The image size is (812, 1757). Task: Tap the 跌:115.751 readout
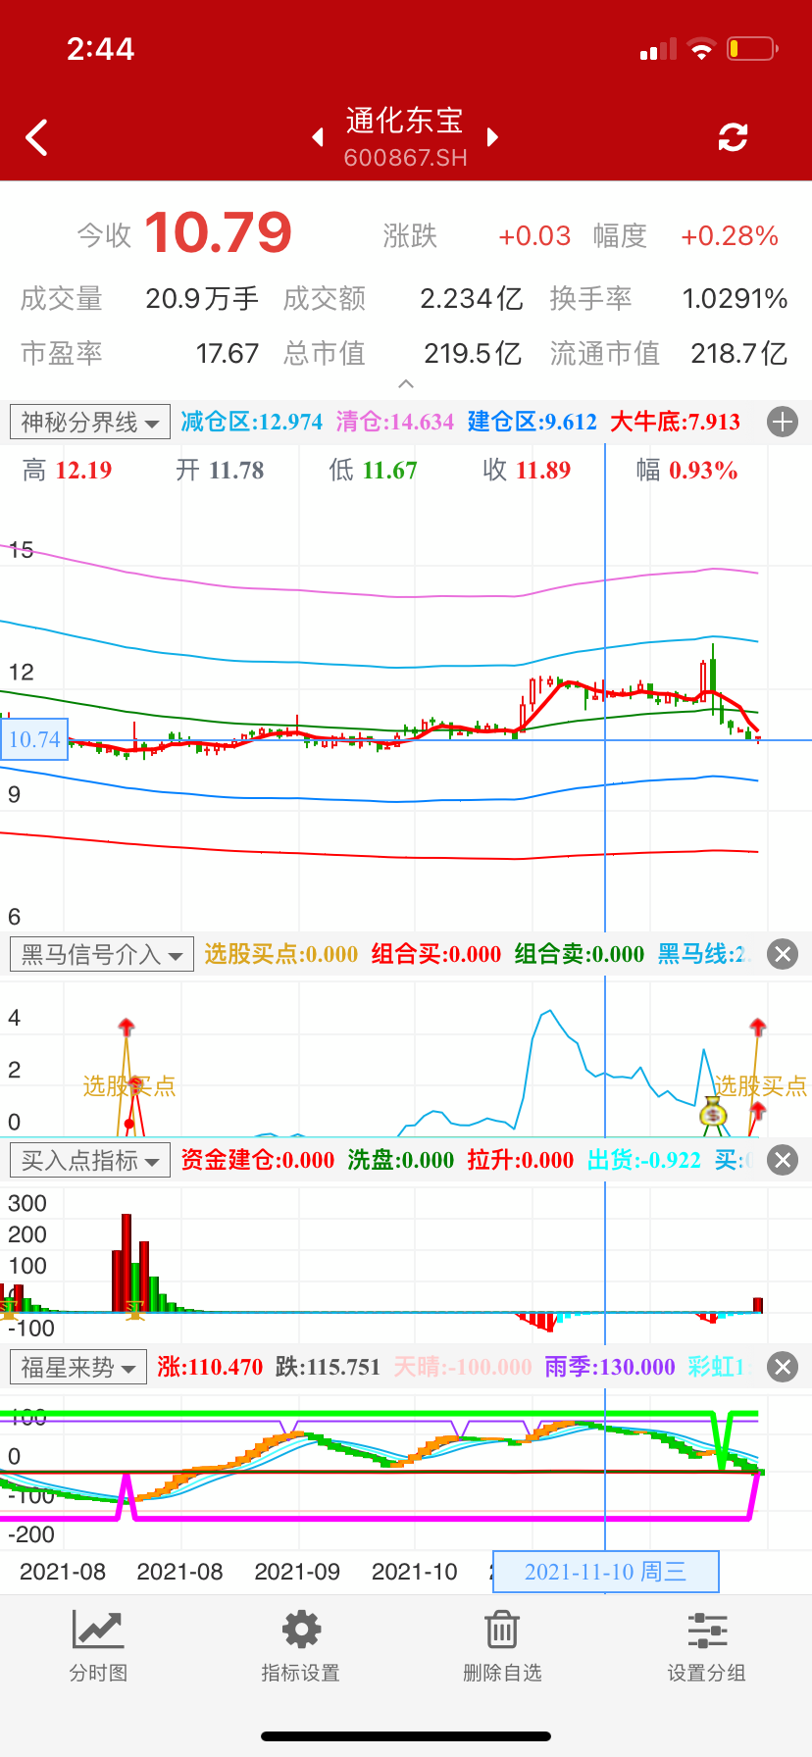point(328,1367)
